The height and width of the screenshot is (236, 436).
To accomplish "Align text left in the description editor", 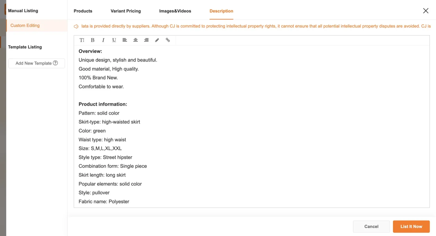I will pos(125,40).
